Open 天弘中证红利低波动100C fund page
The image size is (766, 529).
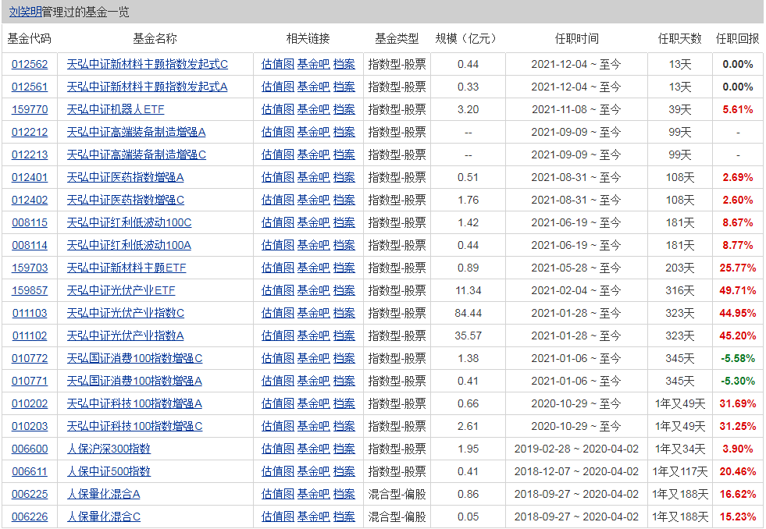point(129,222)
